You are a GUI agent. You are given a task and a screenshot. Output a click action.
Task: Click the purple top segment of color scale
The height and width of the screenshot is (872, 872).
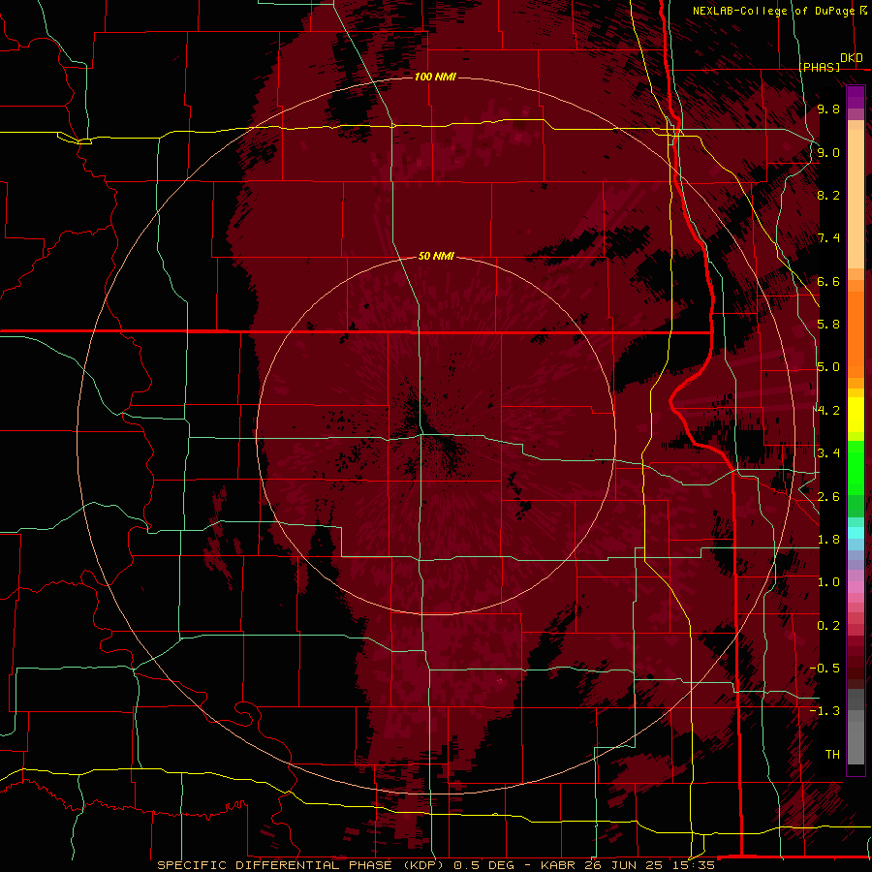(x=856, y=97)
